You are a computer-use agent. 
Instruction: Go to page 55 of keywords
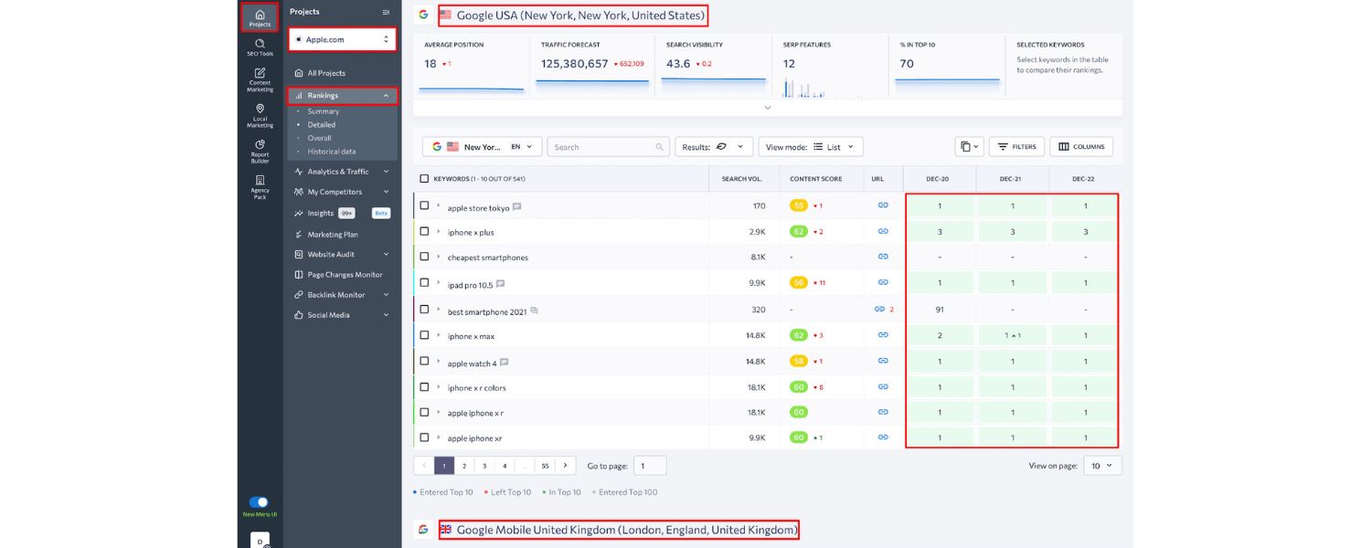point(545,465)
